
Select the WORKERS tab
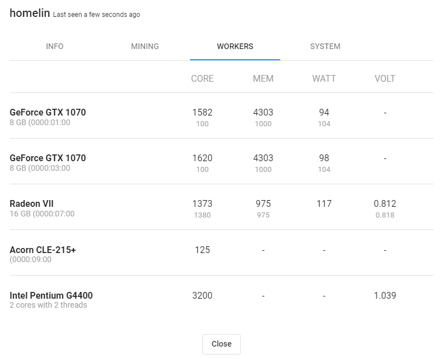(235, 46)
